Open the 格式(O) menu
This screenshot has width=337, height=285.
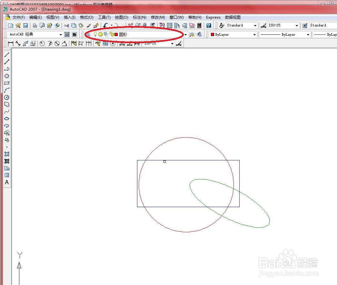pos(87,17)
